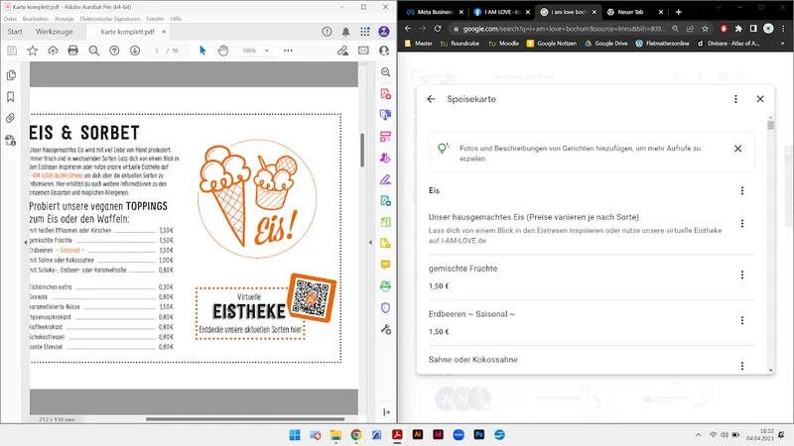794x446 pixels.
Task: Go to next page with the down arrow
Action: point(135,51)
